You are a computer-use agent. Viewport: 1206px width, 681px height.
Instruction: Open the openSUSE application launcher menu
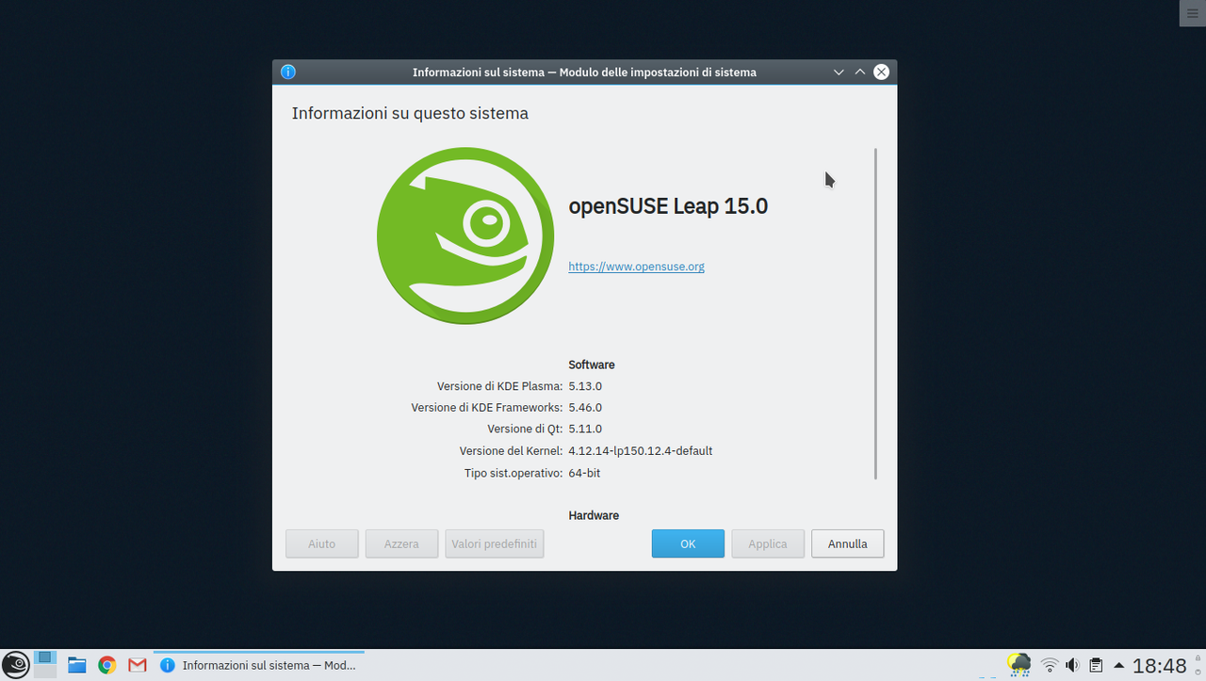tap(15, 665)
